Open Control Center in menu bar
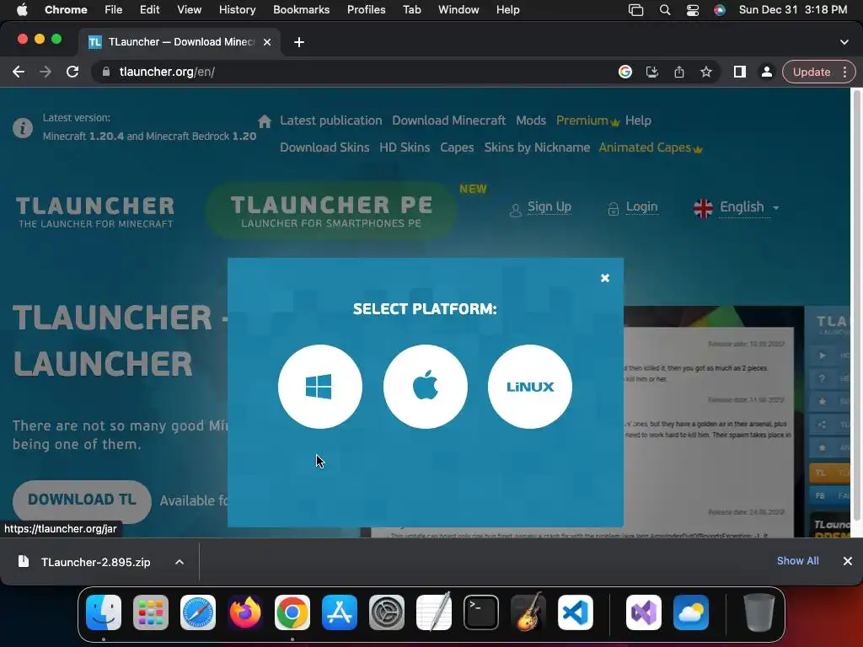Image resolution: width=863 pixels, height=647 pixels. (693, 10)
